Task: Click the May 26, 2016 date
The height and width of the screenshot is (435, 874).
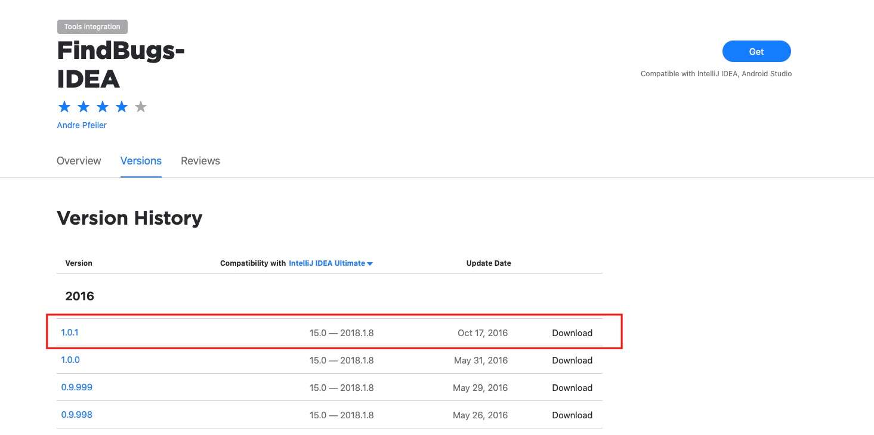Action: point(480,415)
